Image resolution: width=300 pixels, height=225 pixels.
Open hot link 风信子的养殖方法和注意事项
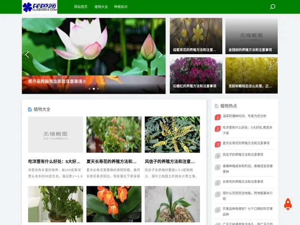pos(243,155)
